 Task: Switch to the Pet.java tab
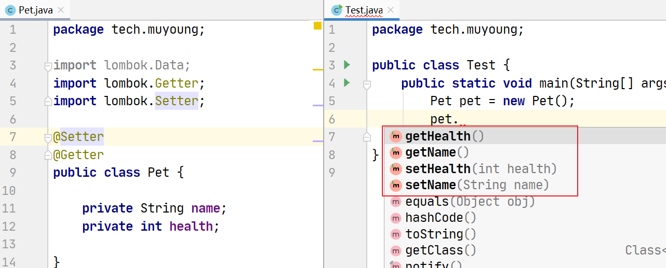(32, 10)
